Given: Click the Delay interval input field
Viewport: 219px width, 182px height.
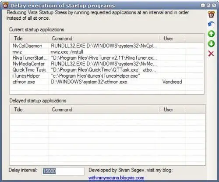Looking at the screenshot, I should [63, 171].
